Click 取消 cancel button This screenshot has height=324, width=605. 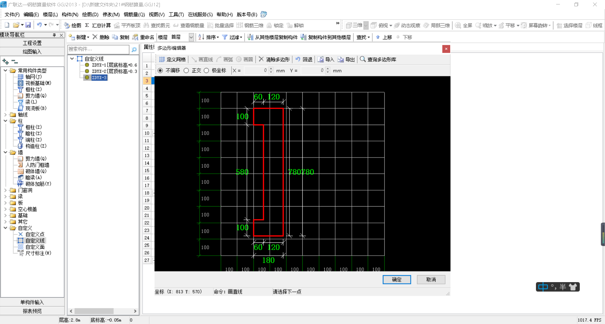pyautogui.click(x=431, y=280)
